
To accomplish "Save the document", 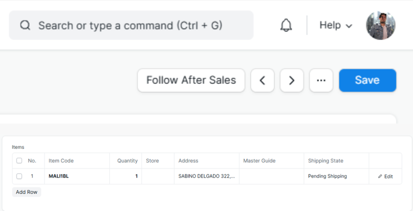I will click(367, 80).
